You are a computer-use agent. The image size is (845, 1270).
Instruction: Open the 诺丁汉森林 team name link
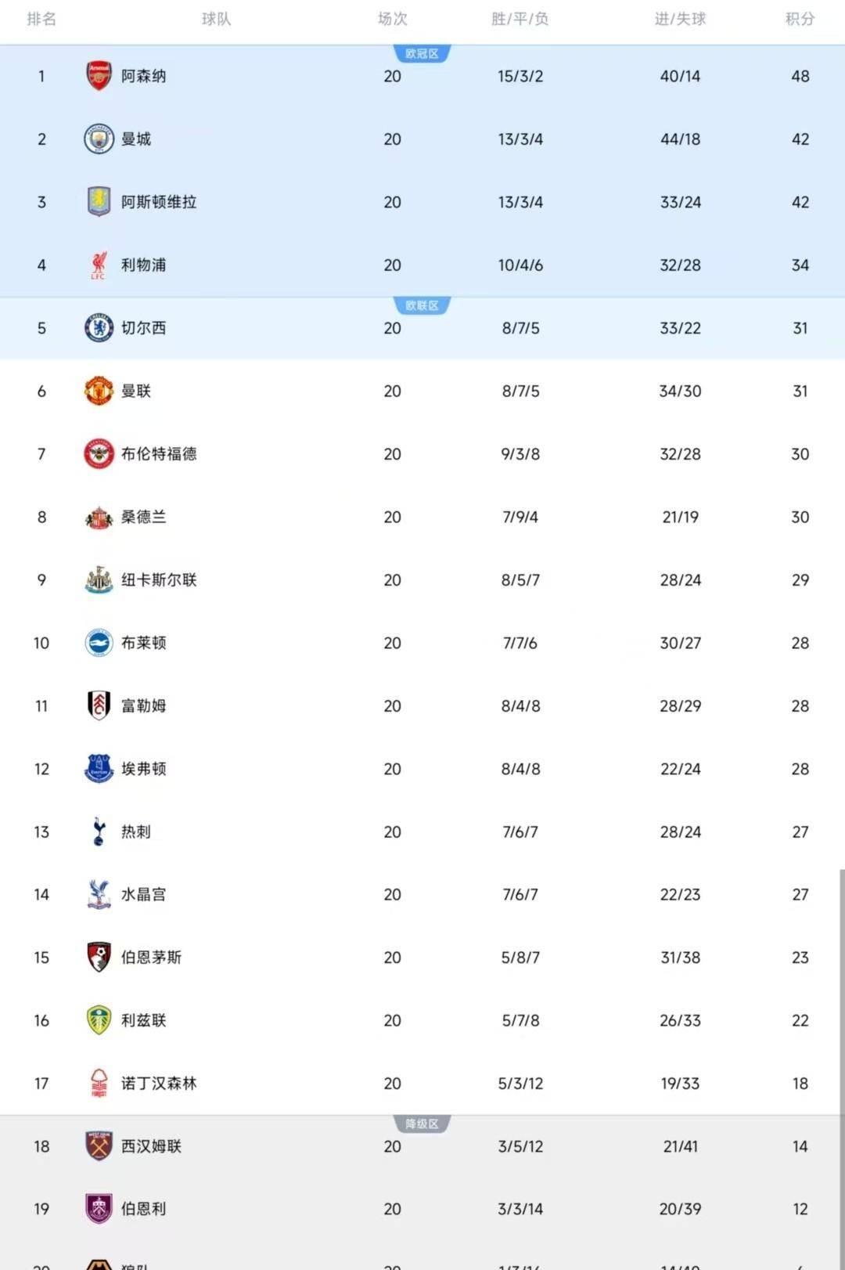pos(159,1084)
